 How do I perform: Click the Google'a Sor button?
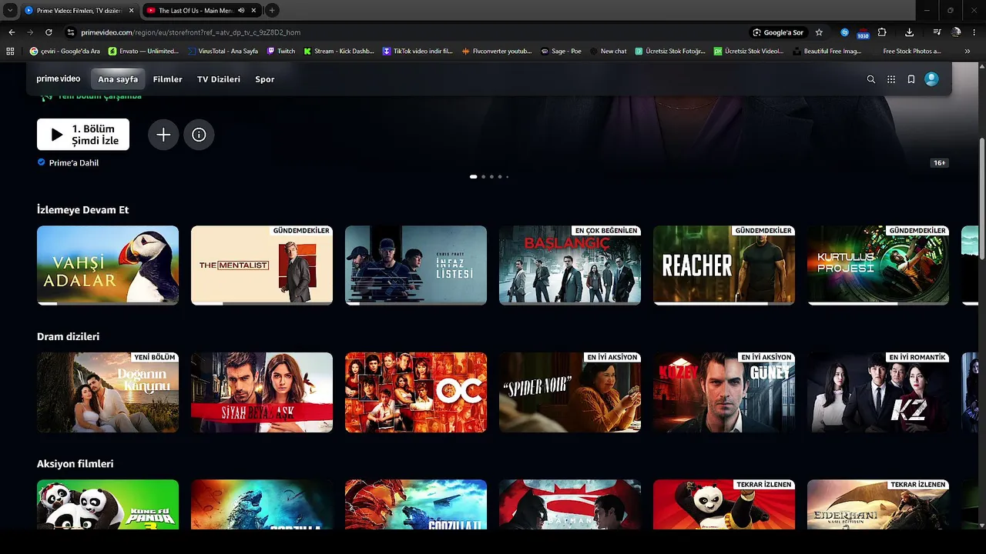click(x=778, y=32)
